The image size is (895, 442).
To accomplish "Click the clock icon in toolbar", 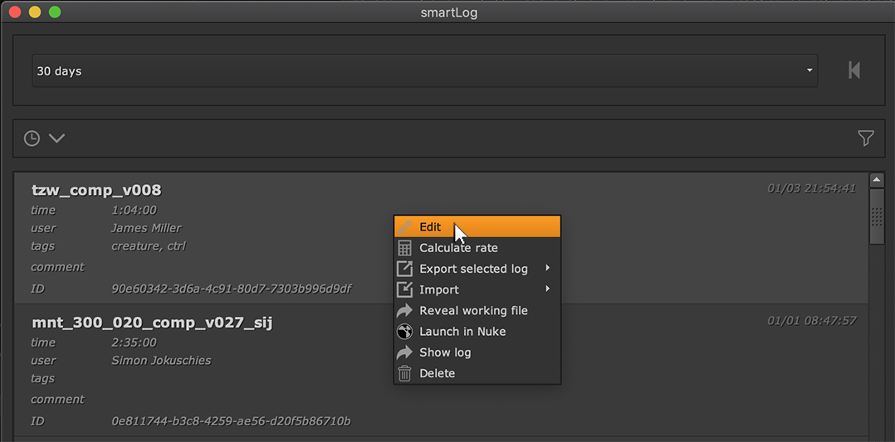I will coord(32,138).
